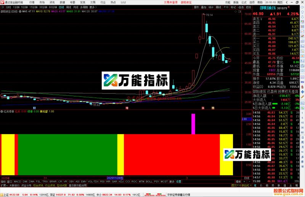The image size is (305, 197).
Task: Open 更多 indicators list
Action: (172, 181)
